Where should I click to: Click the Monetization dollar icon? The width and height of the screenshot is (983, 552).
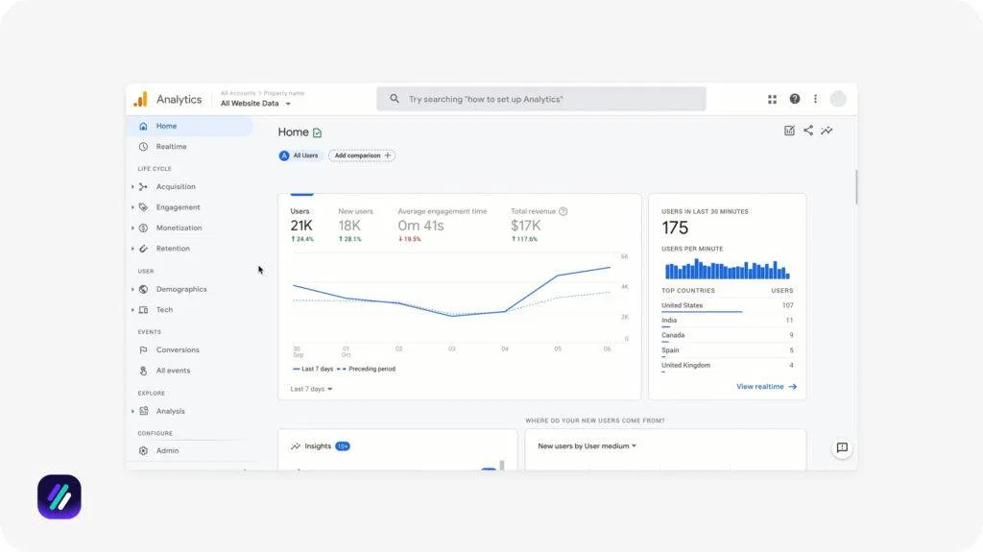[x=144, y=228]
